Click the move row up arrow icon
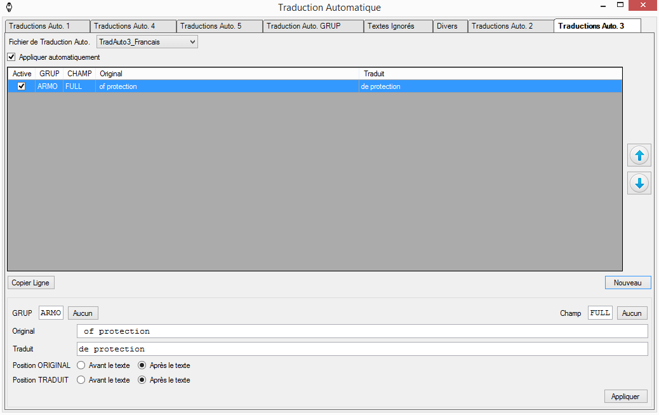 coord(639,155)
